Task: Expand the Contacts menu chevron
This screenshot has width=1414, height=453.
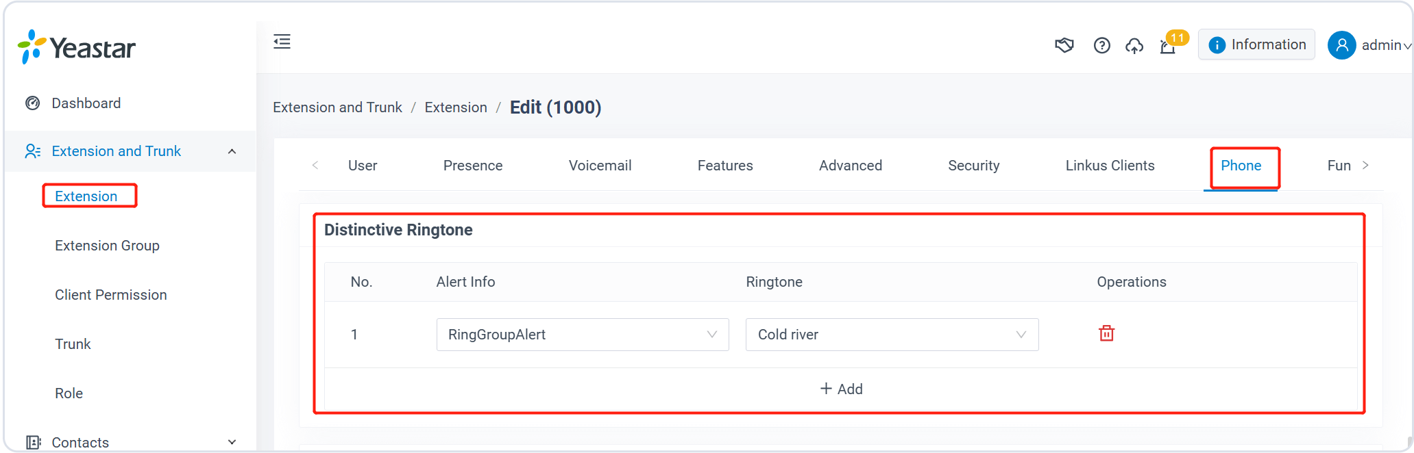Action: [x=232, y=442]
